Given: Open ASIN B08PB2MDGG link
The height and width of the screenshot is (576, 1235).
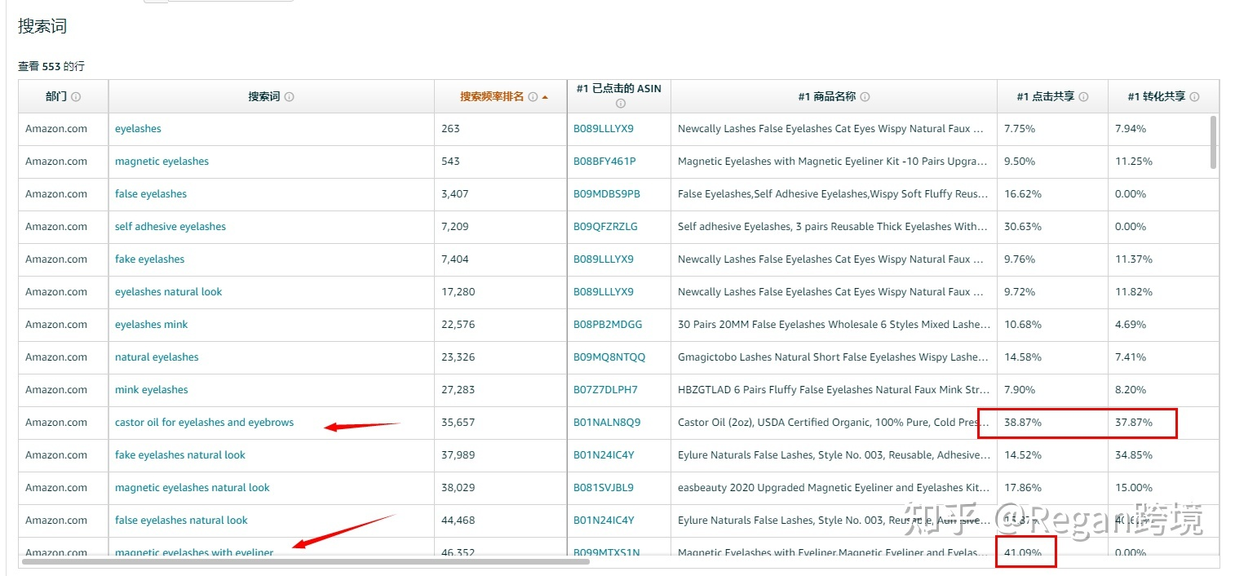Looking at the screenshot, I should coord(608,325).
